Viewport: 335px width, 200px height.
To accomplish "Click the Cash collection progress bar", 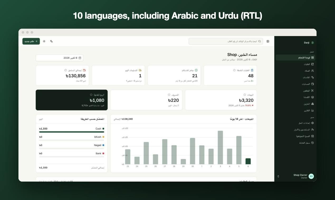I will click(x=71, y=132).
